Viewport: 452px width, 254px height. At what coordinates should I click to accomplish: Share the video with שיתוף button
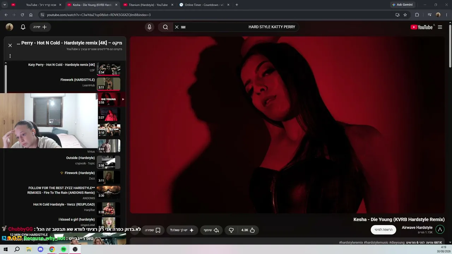tap(211, 230)
